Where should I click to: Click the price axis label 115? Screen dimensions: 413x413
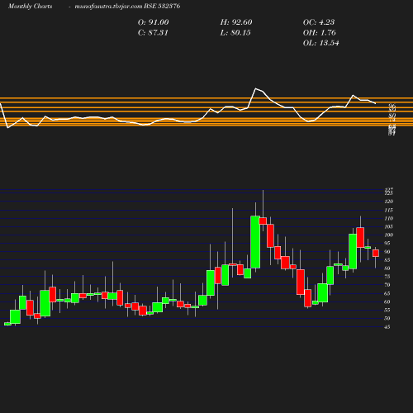click(388, 211)
